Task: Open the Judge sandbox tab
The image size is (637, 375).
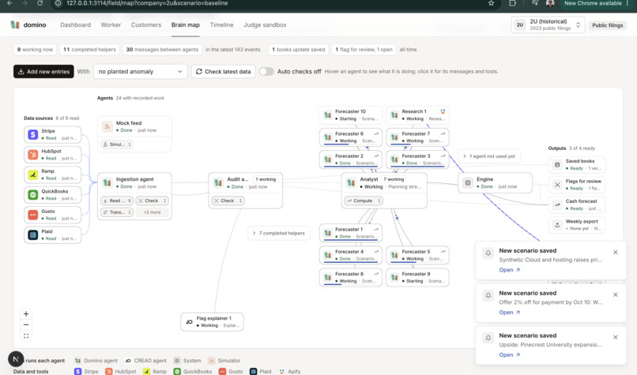Action: pyautogui.click(x=265, y=24)
